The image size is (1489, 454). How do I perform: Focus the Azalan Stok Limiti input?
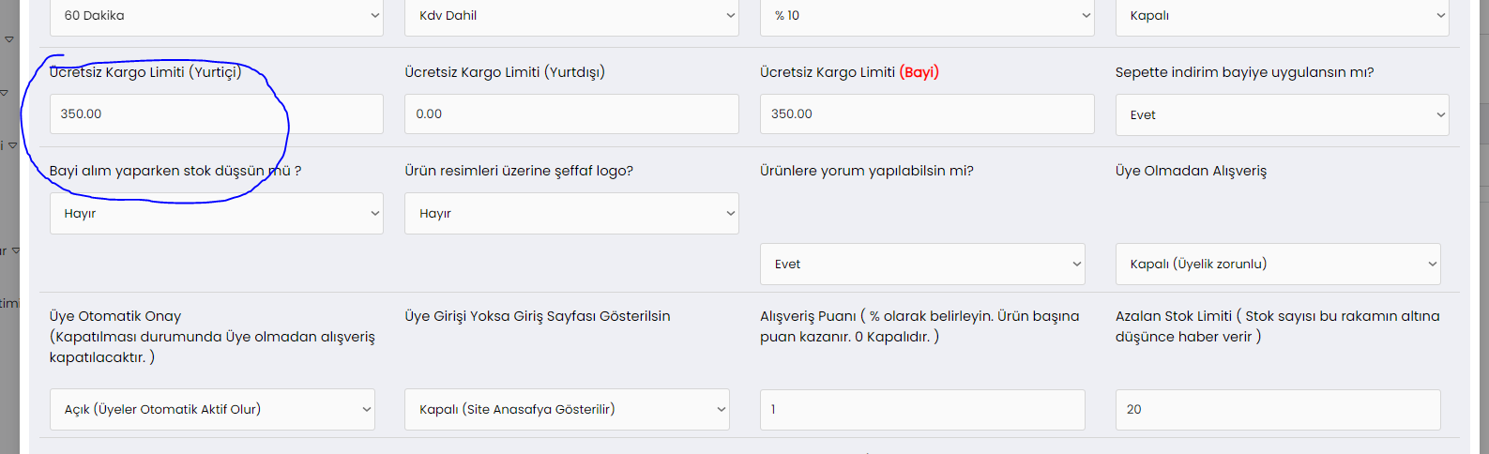[x=1277, y=410]
